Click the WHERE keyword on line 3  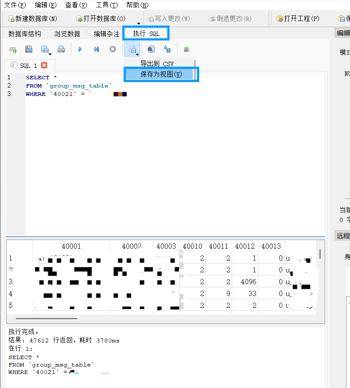point(35,94)
